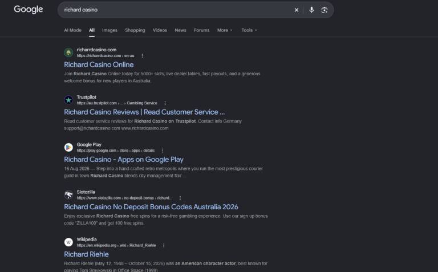Switch to News tab
This screenshot has height=272, width=438.
180,30
